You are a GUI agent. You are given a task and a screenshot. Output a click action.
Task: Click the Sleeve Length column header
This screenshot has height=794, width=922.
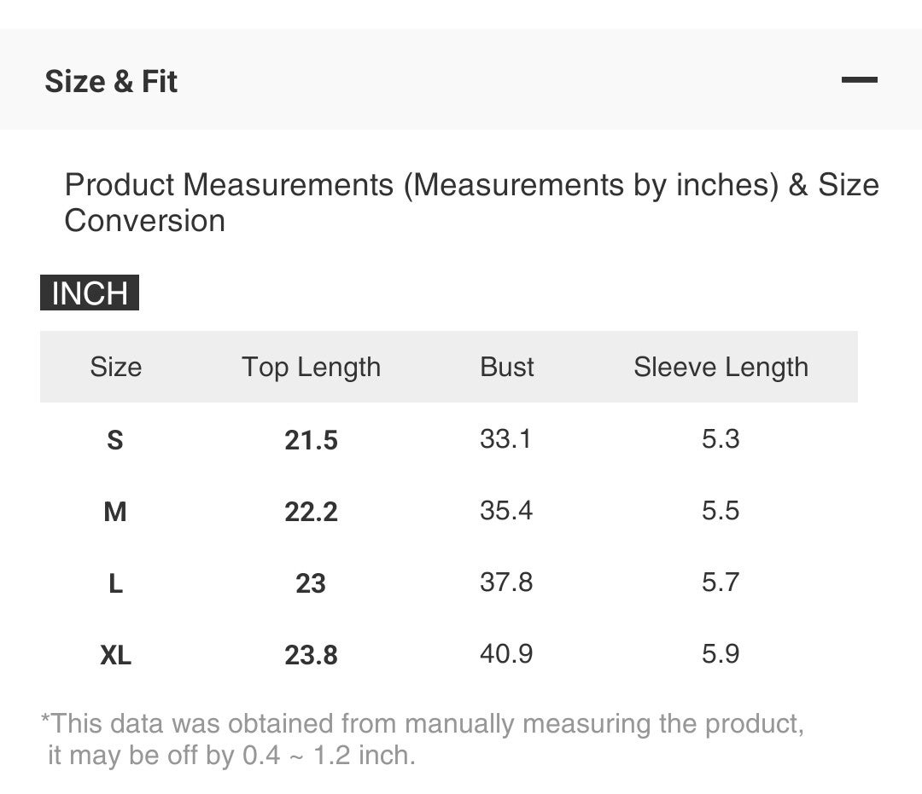tap(721, 367)
